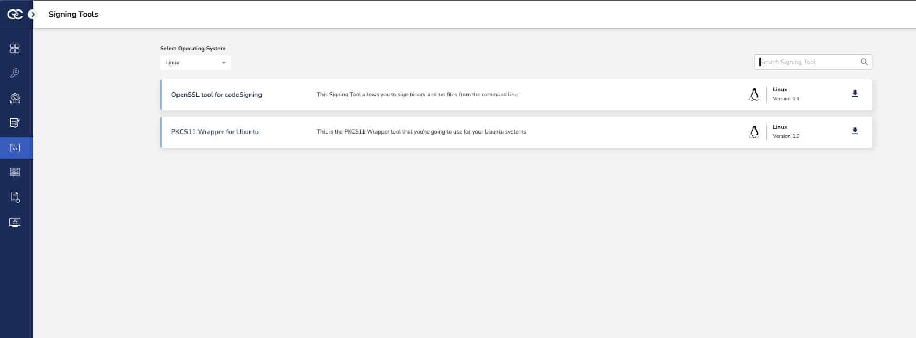The image size is (916, 338).
Task: Click the document-with-badge sidebar icon
Action: click(15, 198)
